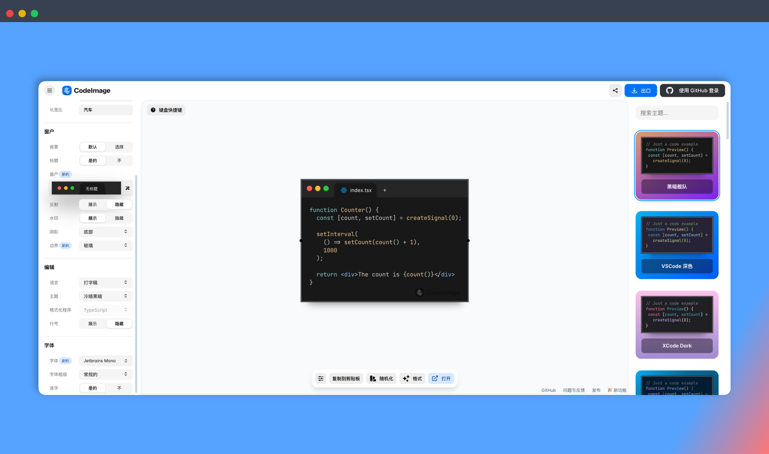The width and height of the screenshot is (769, 454).
Task: Open the 字体粗细 dropdown showing 常规的
Action: coord(106,375)
